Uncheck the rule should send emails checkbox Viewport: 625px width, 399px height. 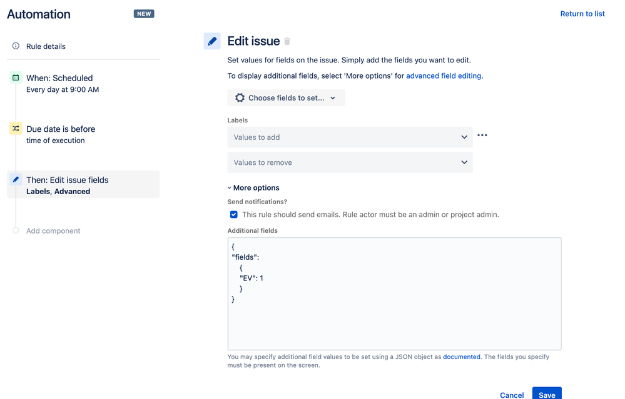[x=233, y=214]
